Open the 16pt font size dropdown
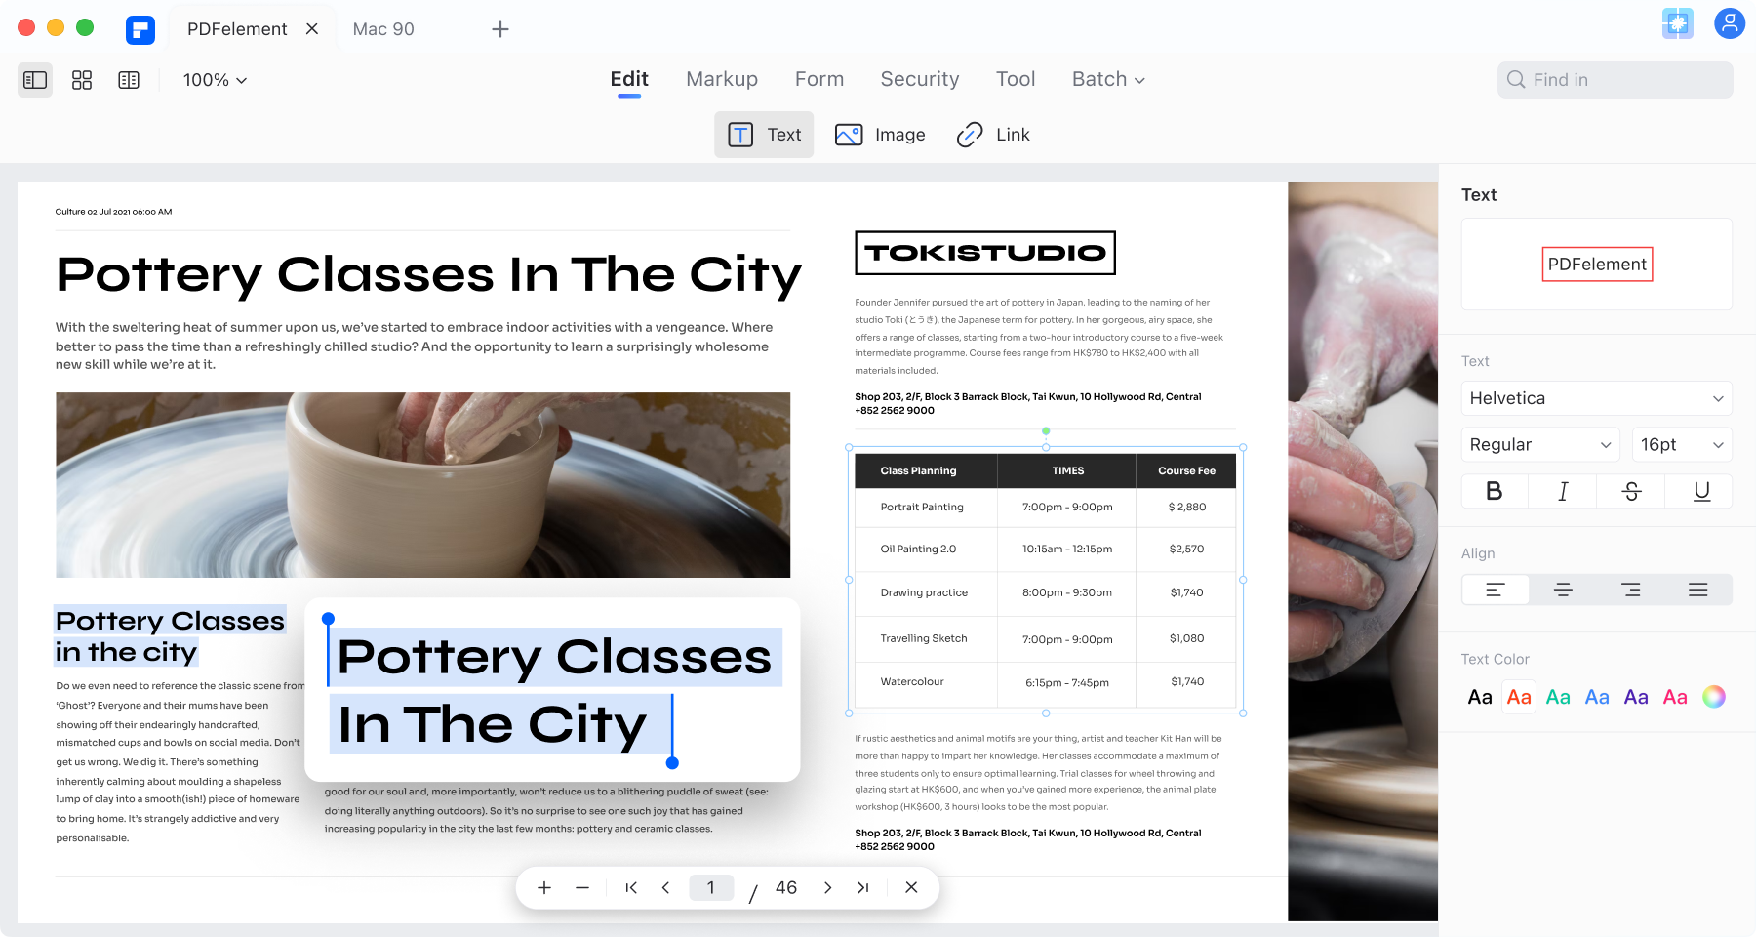1756x937 pixels. click(x=1681, y=444)
